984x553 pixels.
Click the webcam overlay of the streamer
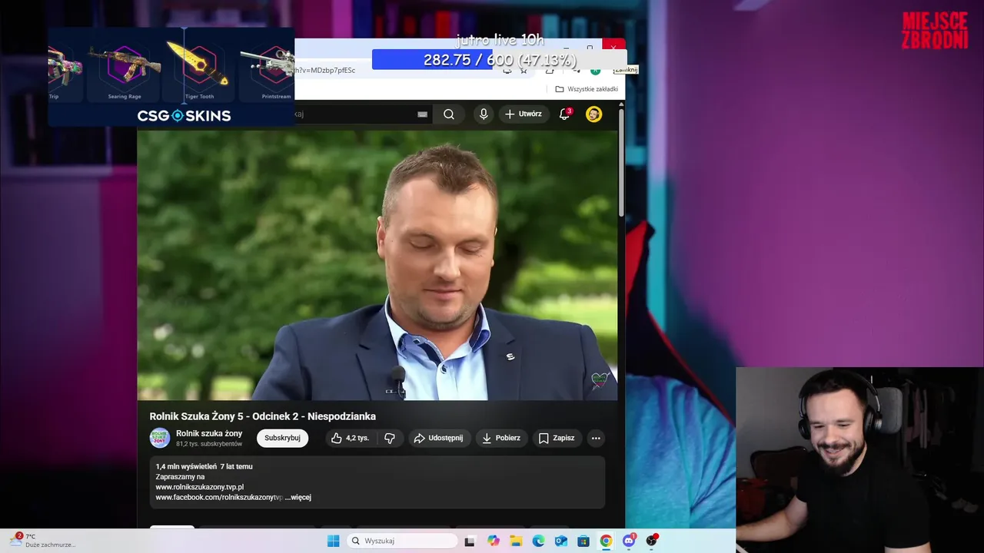[859, 459]
